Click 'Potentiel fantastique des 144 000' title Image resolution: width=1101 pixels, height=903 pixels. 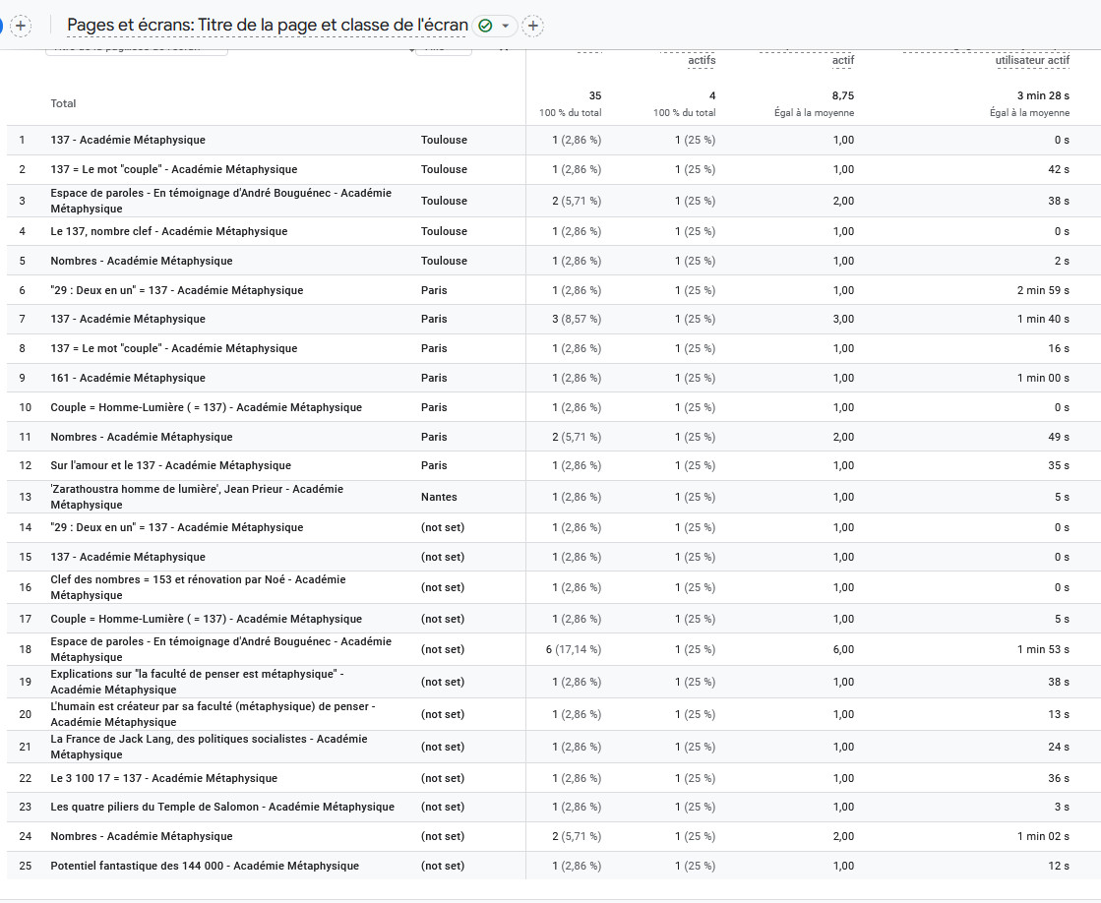(205, 866)
